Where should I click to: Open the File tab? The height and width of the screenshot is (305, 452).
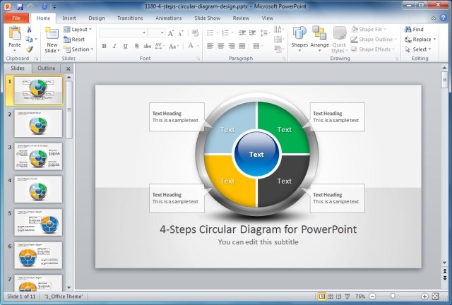(16, 18)
